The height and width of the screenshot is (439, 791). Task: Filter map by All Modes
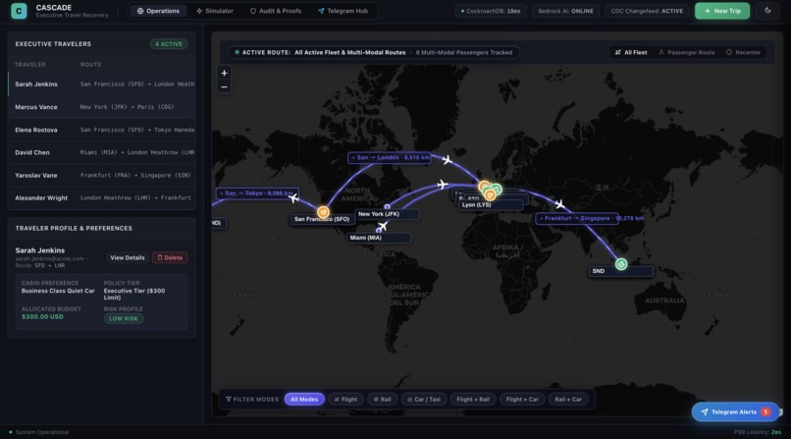[304, 399]
